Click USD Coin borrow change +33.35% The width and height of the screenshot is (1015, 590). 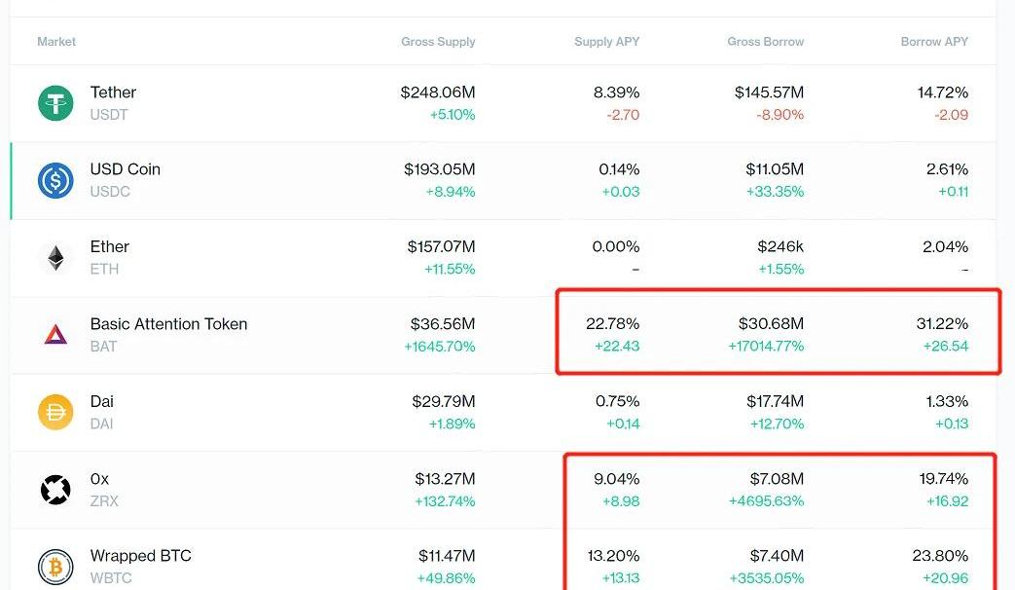775,192
